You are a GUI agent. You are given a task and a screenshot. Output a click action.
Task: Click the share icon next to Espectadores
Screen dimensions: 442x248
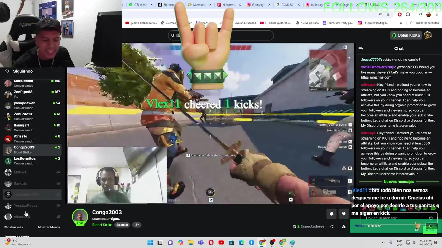click(x=332, y=226)
